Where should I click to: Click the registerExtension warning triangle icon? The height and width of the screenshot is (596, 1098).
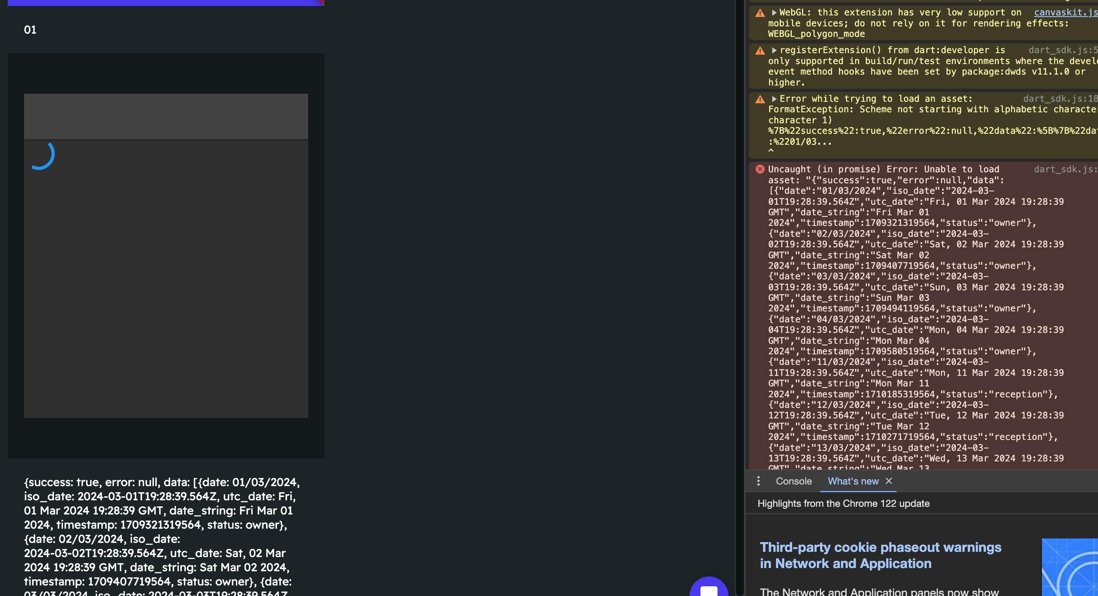pos(760,51)
